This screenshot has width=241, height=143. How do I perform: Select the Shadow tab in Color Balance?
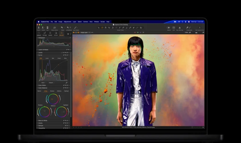(x=52, y=91)
